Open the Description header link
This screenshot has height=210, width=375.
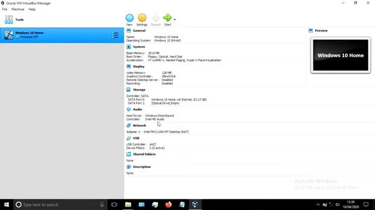[142, 167]
